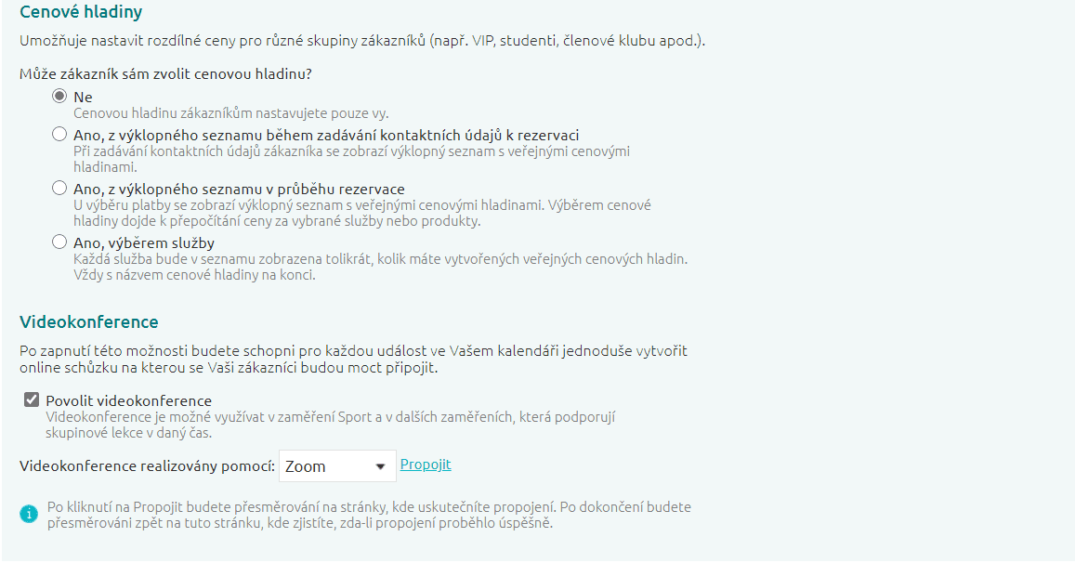Click the info note about being redirected after Propojit
The width and height of the screenshot is (1075, 563).
[x=369, y=515]
